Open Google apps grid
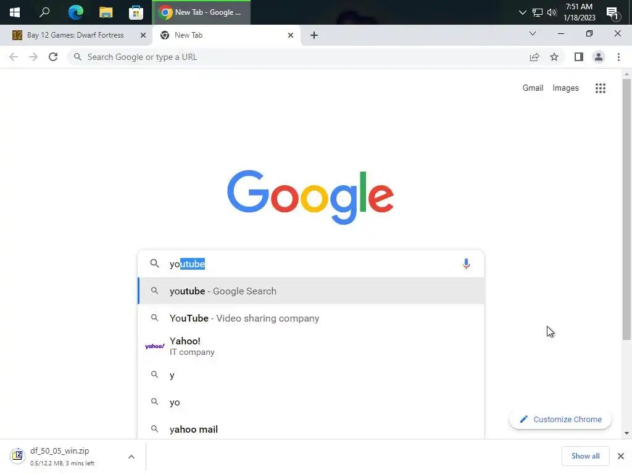632x474 pixels. pyautogui.click(x=601, y=88)
